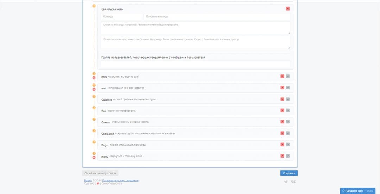Expand the 'back' command row

(288, 76)
